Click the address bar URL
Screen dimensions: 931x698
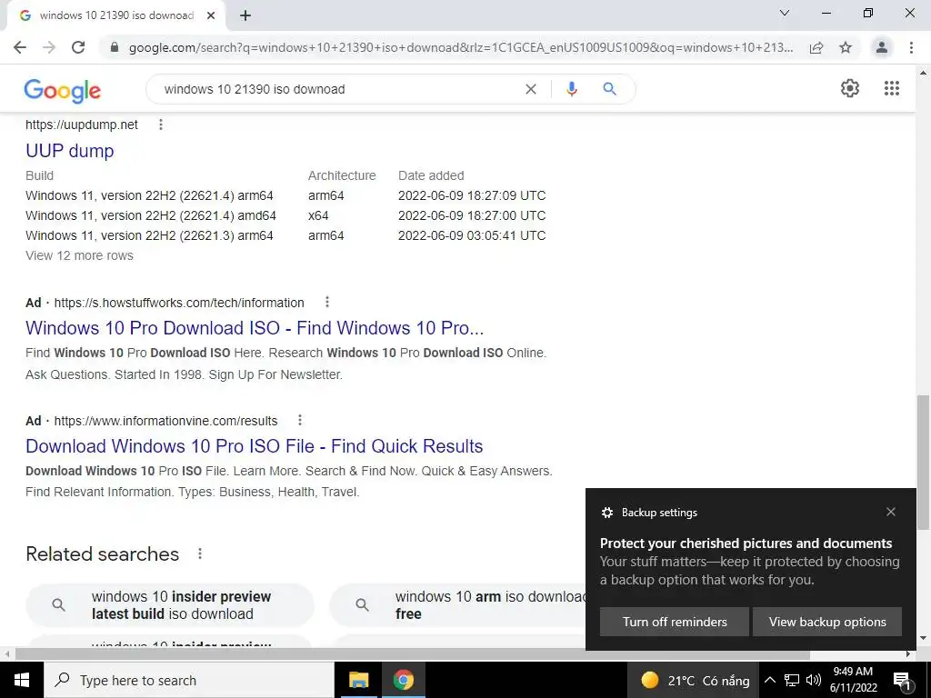(x=460, y=47)
